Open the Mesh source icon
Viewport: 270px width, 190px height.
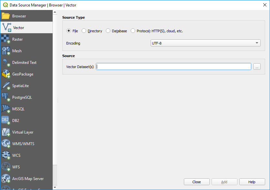click(x=6, y=51)
